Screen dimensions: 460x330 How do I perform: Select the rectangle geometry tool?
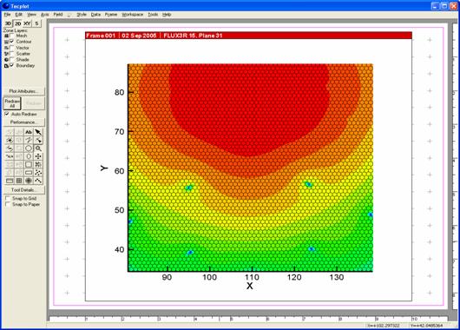pyautogui.click(x=29, y=172)
